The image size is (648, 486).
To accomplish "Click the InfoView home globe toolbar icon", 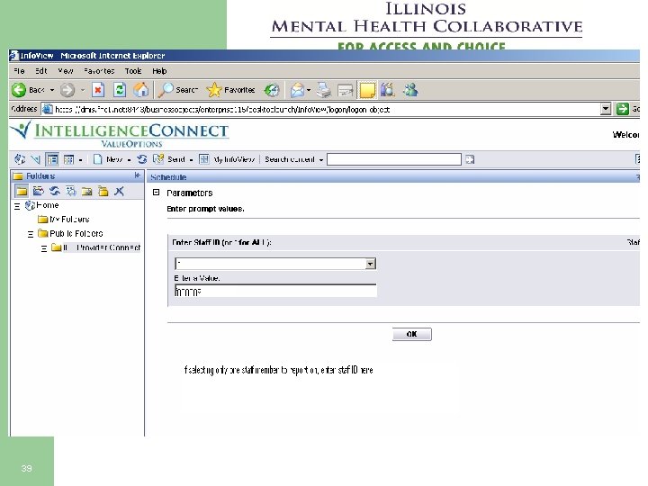I will coord(20,159).
